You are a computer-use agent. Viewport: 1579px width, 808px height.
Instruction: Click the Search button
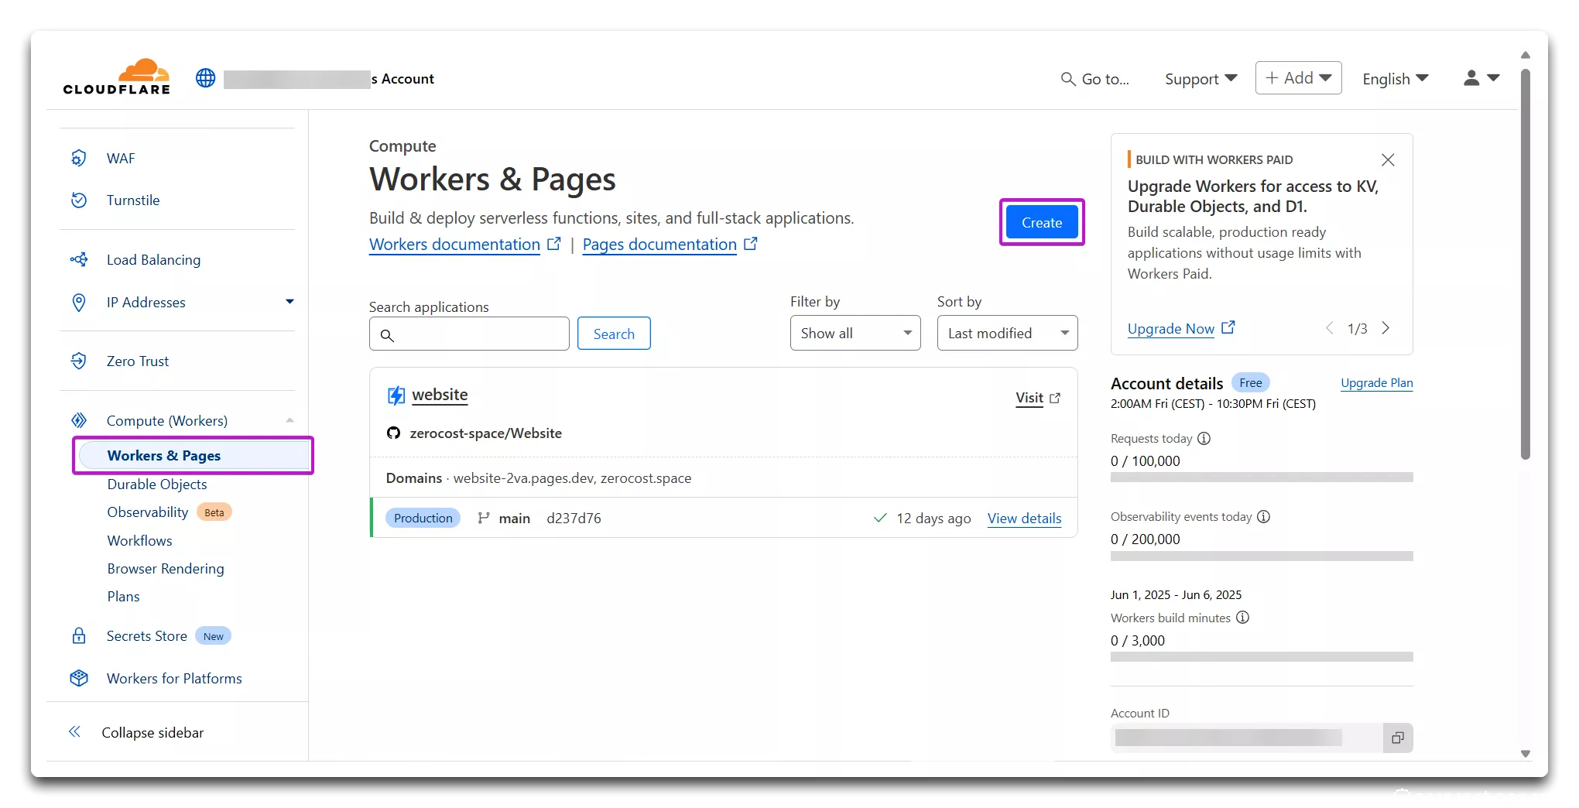point(614,334)
